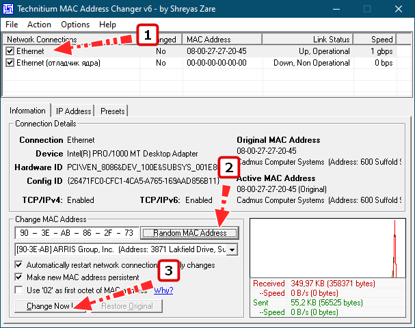Select MAC address 08-00-27-27-20-45 in list
This screenshot has height=328, width=415.
pos(217,51)
